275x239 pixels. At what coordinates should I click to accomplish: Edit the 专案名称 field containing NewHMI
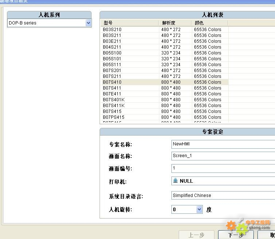click(x=223, y=144)
